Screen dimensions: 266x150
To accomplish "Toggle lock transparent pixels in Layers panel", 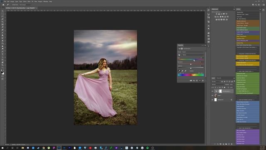I will (x=215, y=87).
